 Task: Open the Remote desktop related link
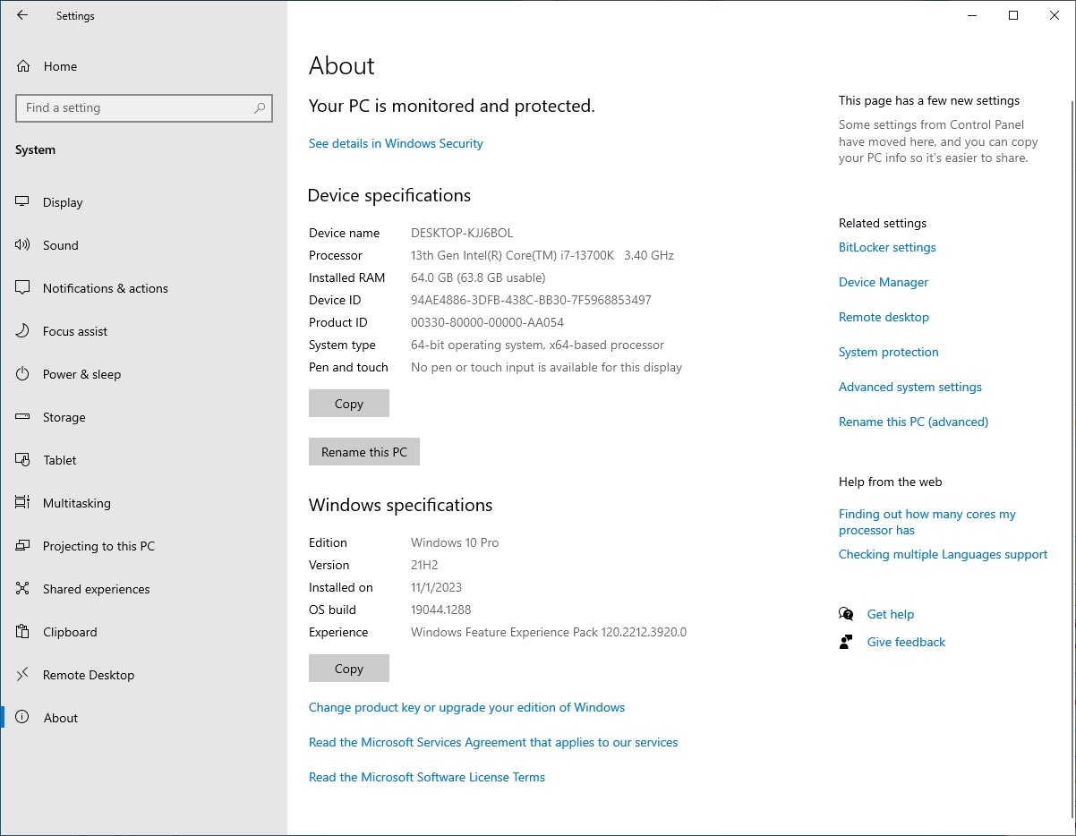(884, 317)
